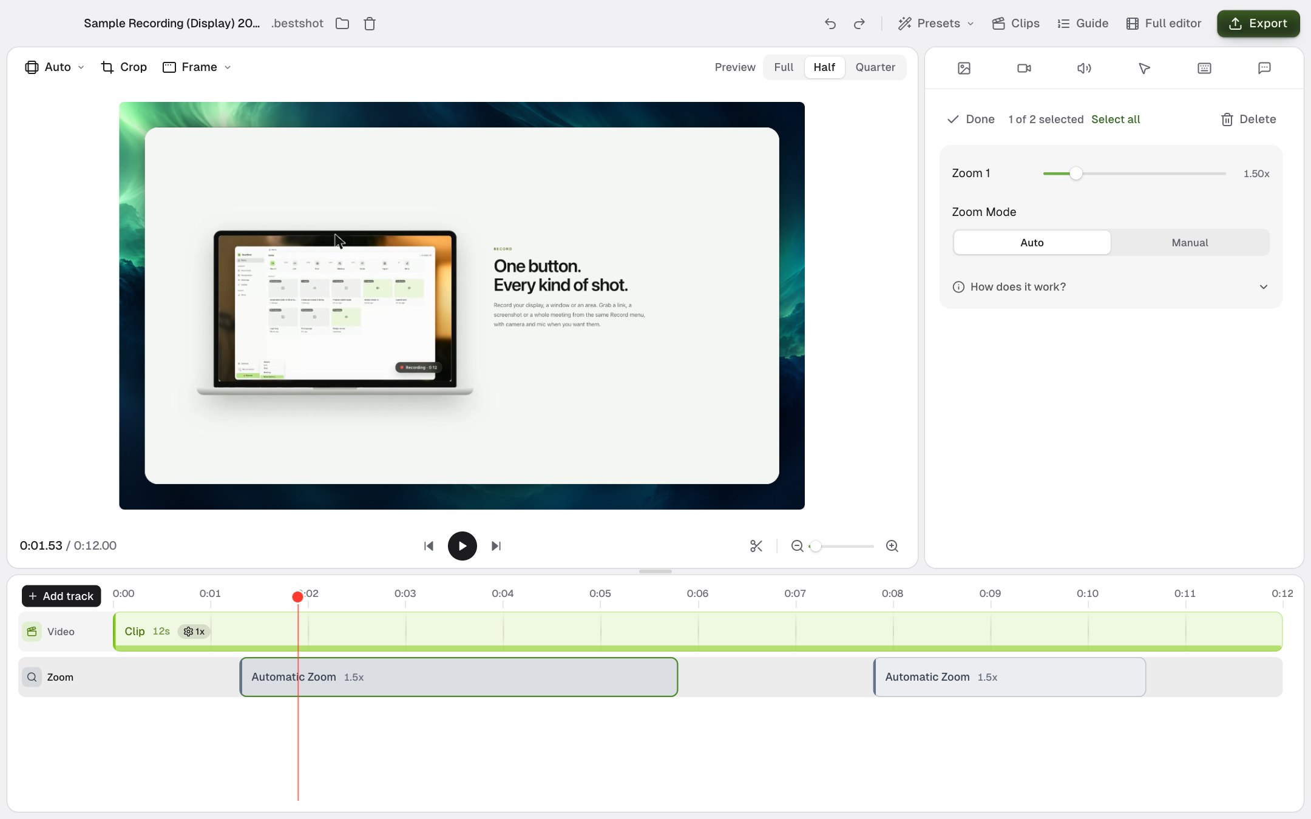Click the scissors split tool

pos(756,546)
